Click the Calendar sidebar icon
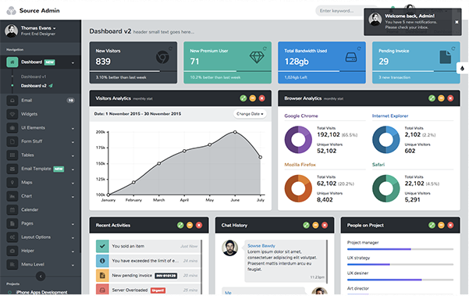The width and height of the screenshot is (469, 296). (x=12, y=210)
